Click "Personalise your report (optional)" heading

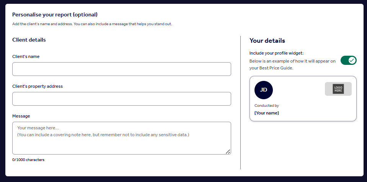tap(55, 14)
